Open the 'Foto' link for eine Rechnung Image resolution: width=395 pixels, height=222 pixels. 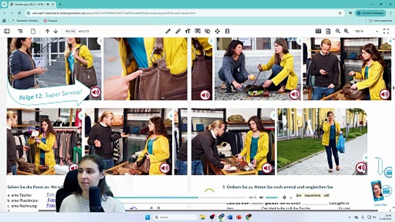pyautogui.click(x=51, y=205)
